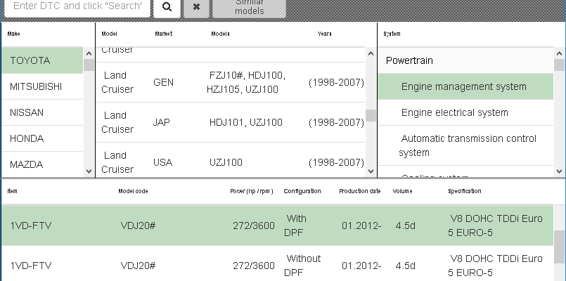Viewport: 566px width, 281px height.
Task: Click the Power (hp / rpm) header
Action: (252, 191)
